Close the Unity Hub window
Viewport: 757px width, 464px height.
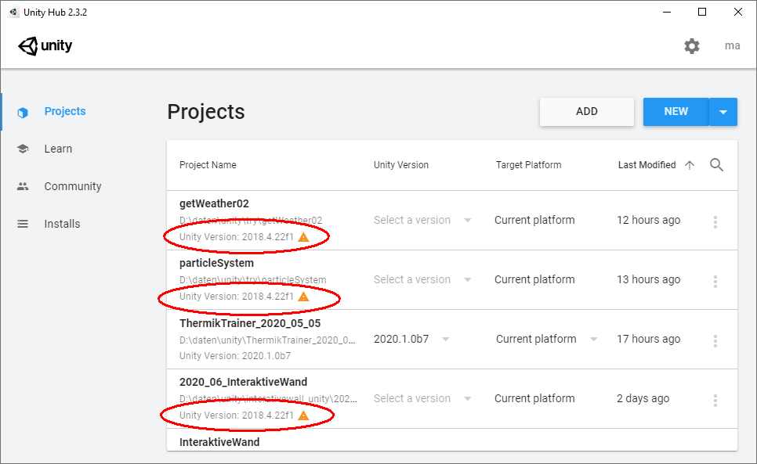click(738, 12)
